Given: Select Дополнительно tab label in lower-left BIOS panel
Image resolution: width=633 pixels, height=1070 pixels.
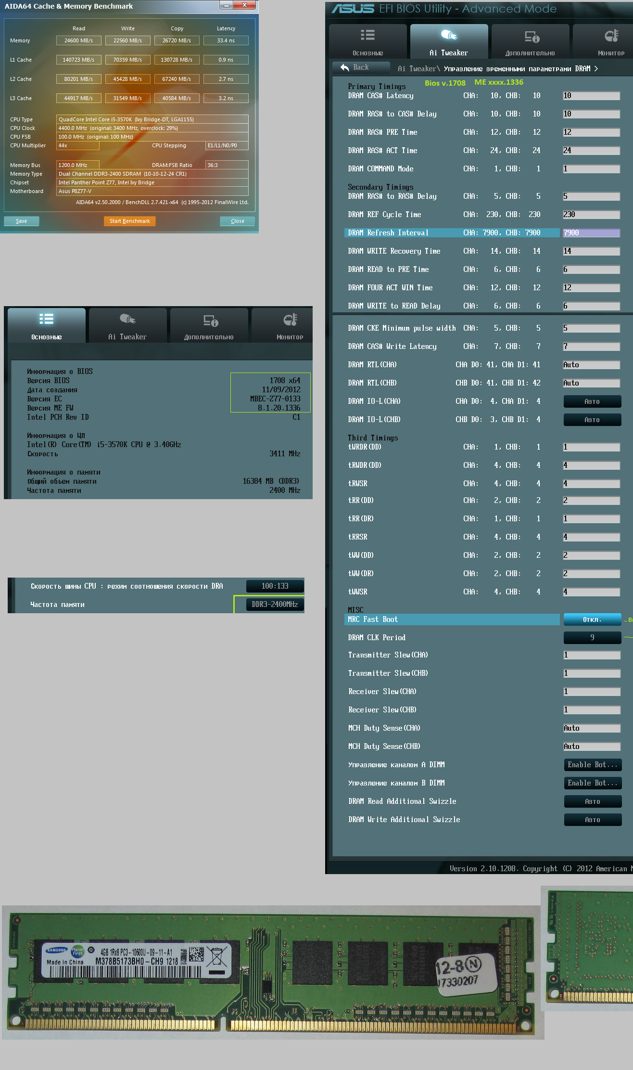Looking at the screenshot, I should [x=208, y=337].
